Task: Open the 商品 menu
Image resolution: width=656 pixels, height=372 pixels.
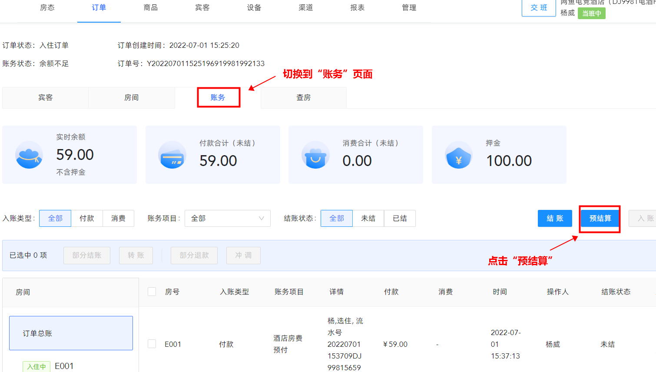Action: coord(151,7)
